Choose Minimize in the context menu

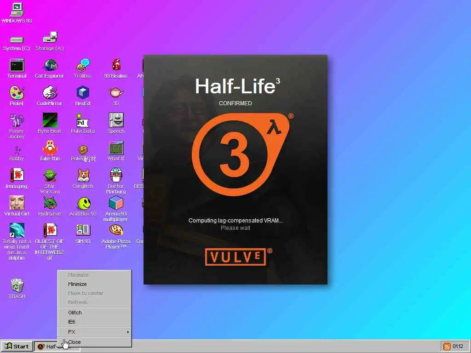click(x=94, y=284)
